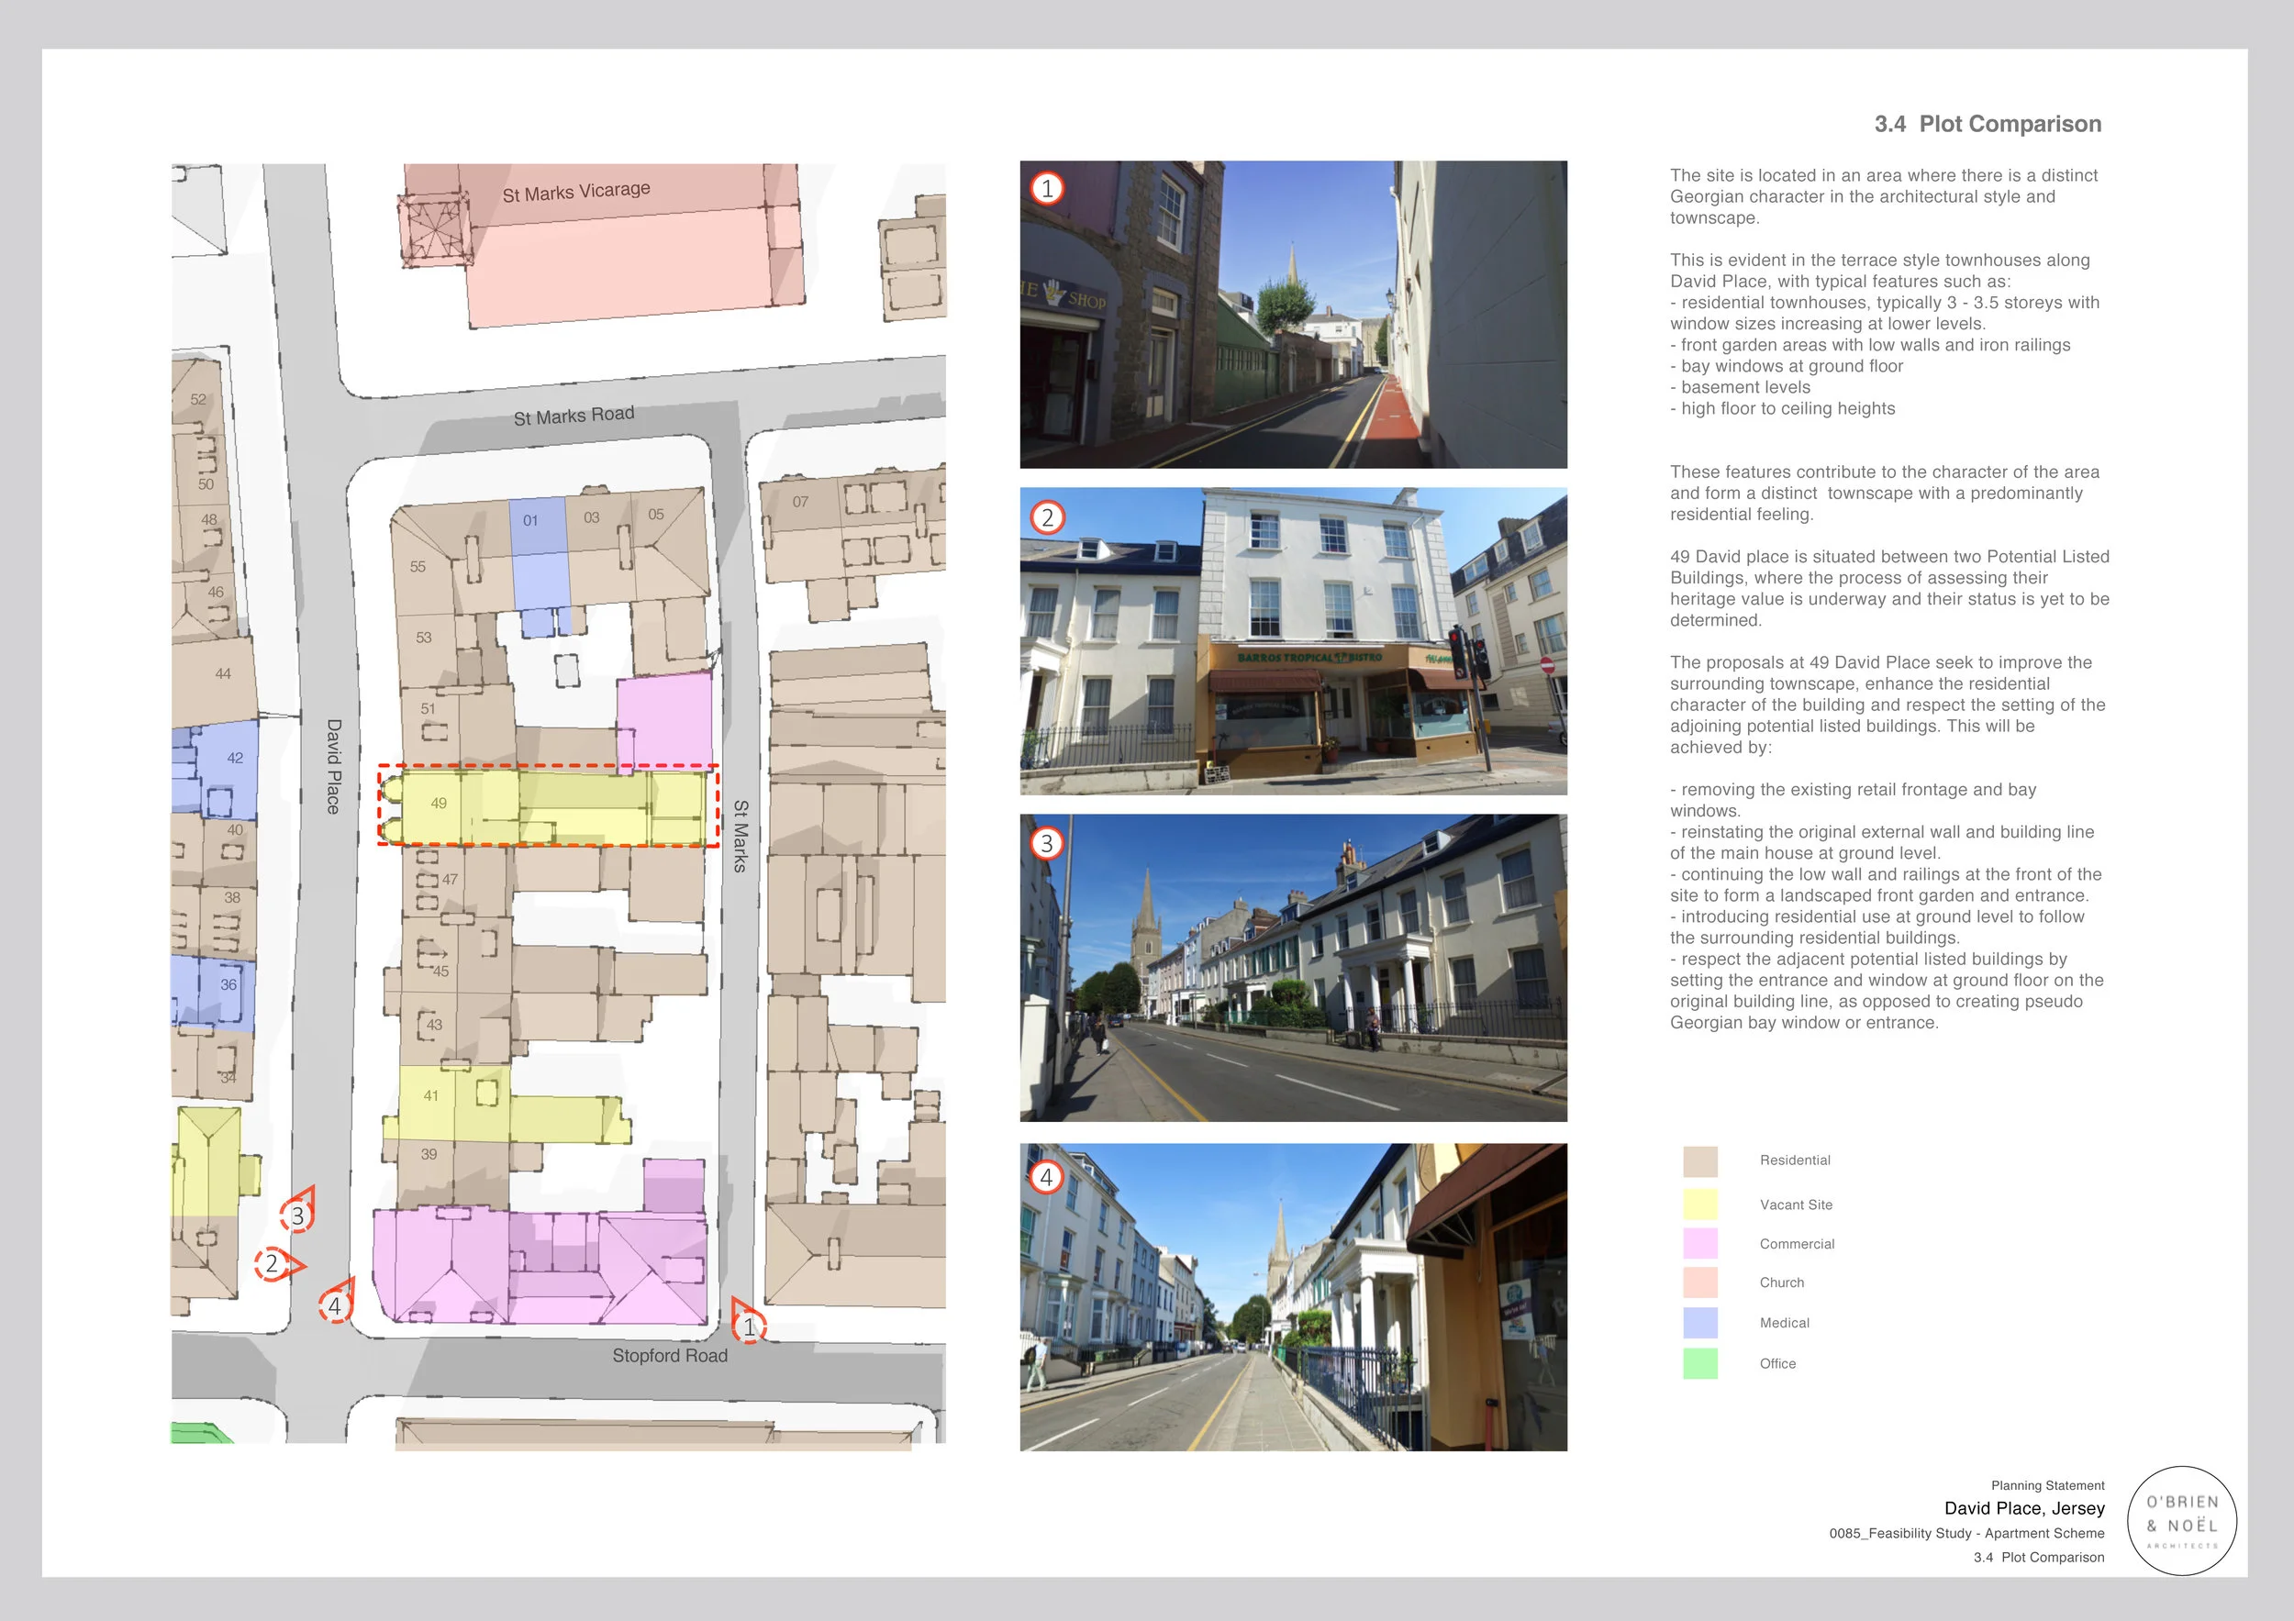
Task: Select the Office green legend swatch
Action: point(1699,1363)
